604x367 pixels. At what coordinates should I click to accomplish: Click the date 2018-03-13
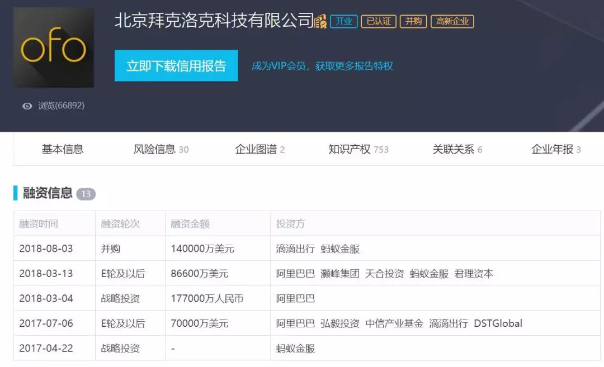coord(46,274)
